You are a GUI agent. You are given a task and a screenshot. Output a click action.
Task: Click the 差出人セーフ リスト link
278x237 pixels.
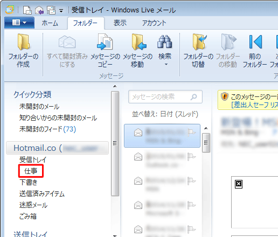pyautogui.click(x=255, y=105)
